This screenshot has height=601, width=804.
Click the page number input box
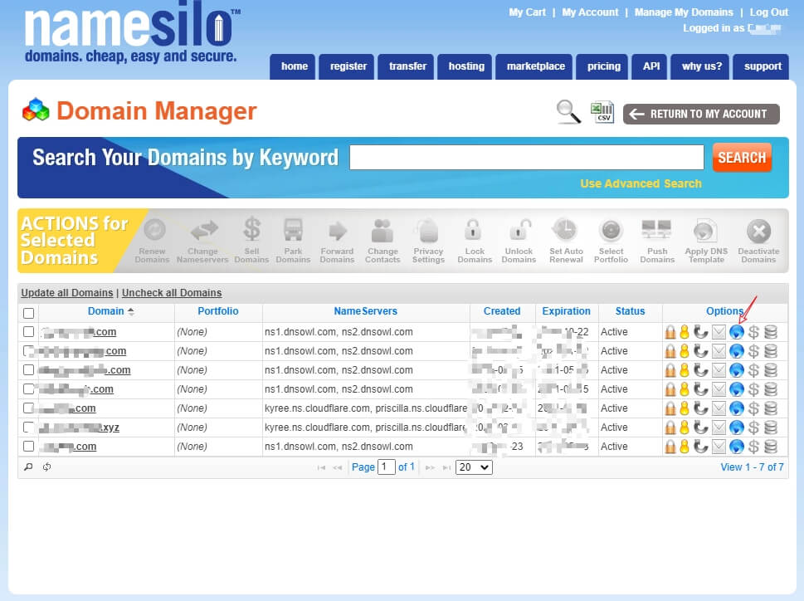click(x=386, y=467)
